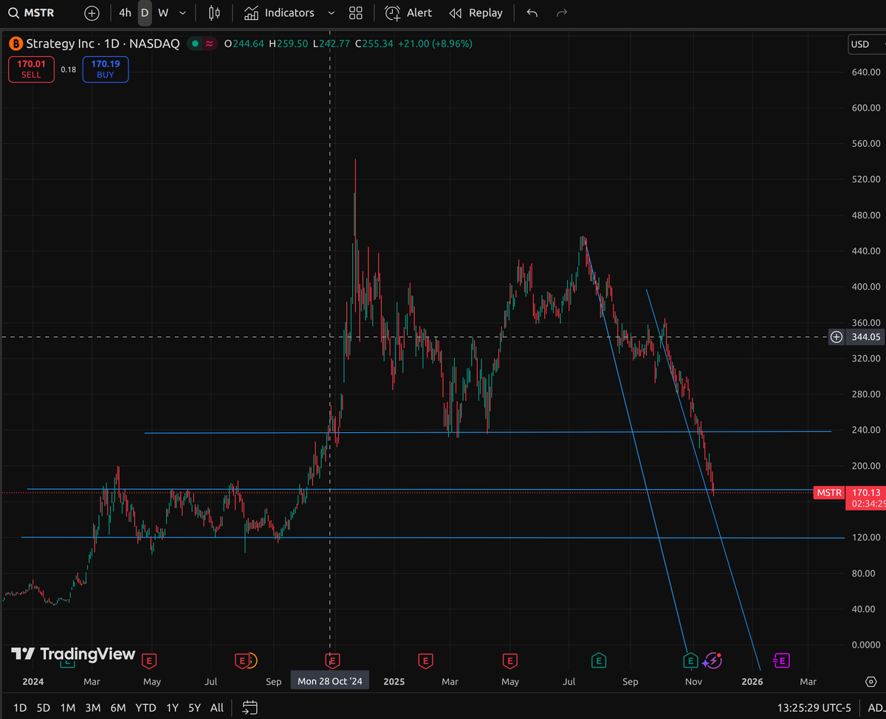Viewport: 886px width, 719px height.
Task: Open the USD currency dropdown
Action: click(x=861, y=44)
